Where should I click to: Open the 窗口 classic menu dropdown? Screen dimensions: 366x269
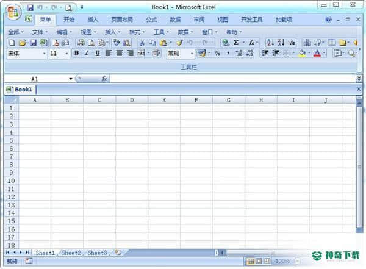tap(210, 32)
